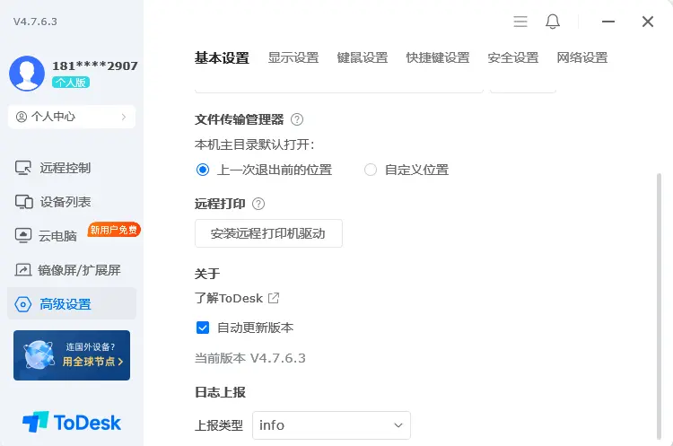
Task: Select 上一次退出前的位置 radio option
Action: [x=203, y=170]
